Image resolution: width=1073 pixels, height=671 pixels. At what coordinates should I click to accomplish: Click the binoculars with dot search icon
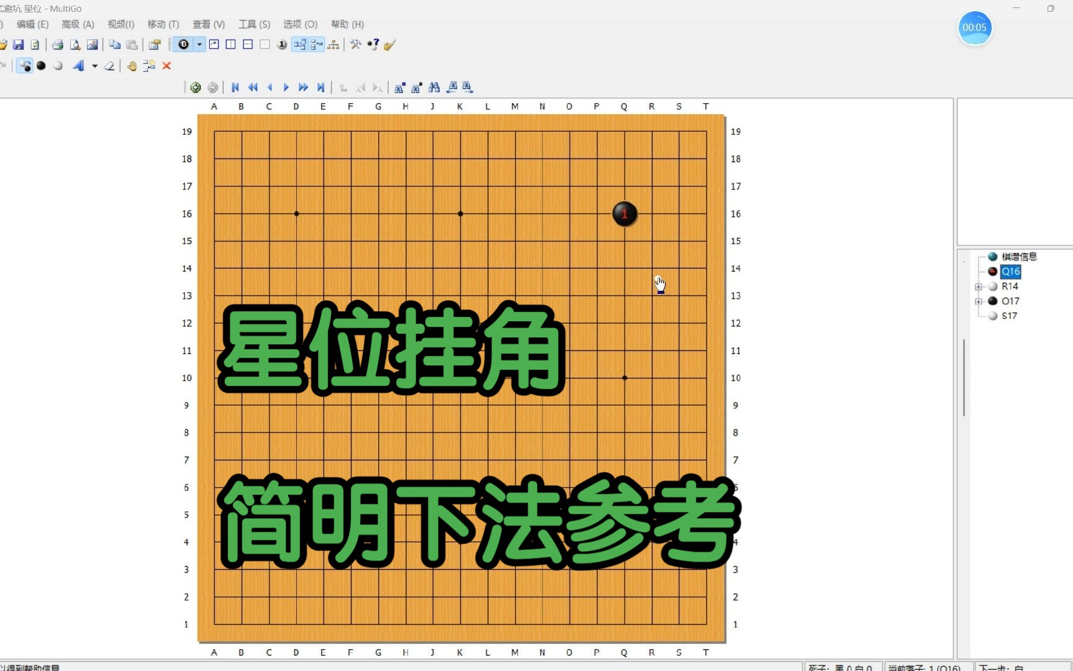pyautogui.click(x=417, y=88)
